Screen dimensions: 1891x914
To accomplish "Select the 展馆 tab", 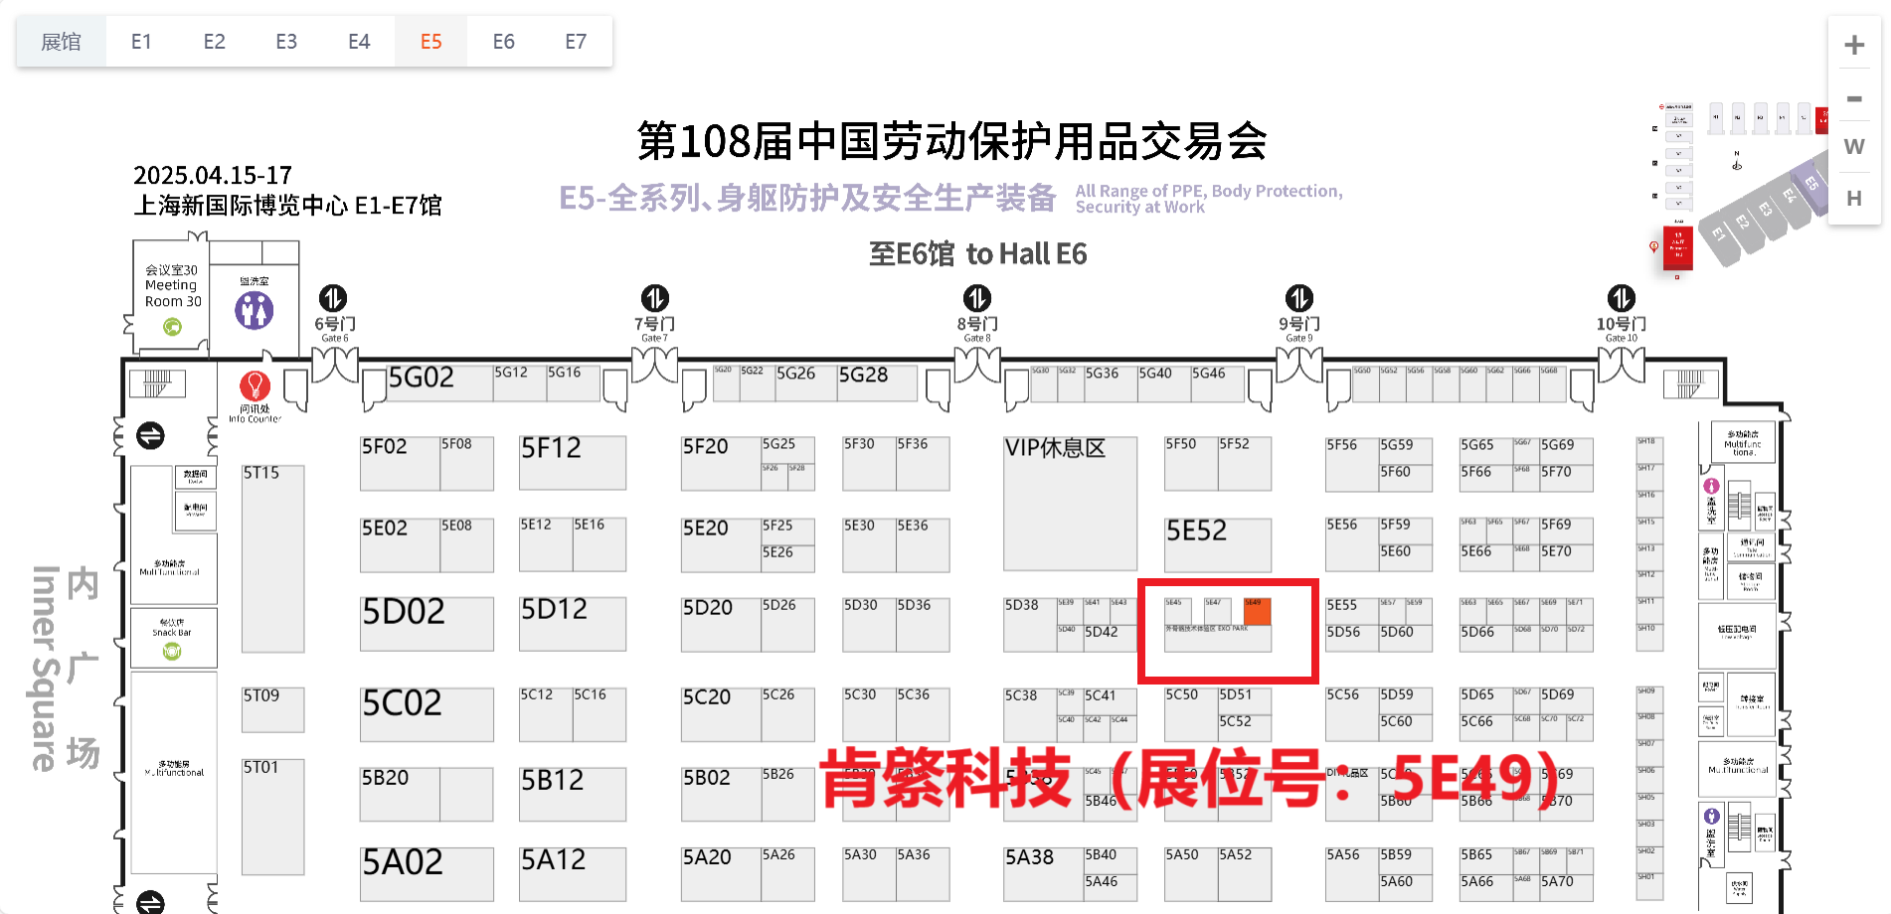I will click(61, 41).
